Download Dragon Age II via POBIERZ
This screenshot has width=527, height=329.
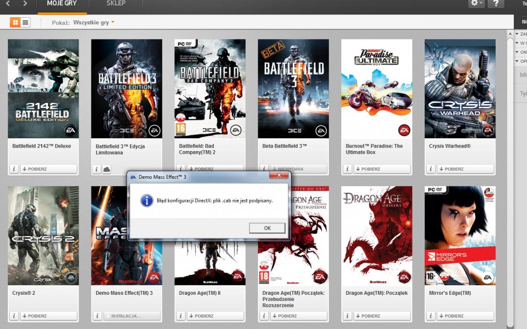(x=215, y=316)
